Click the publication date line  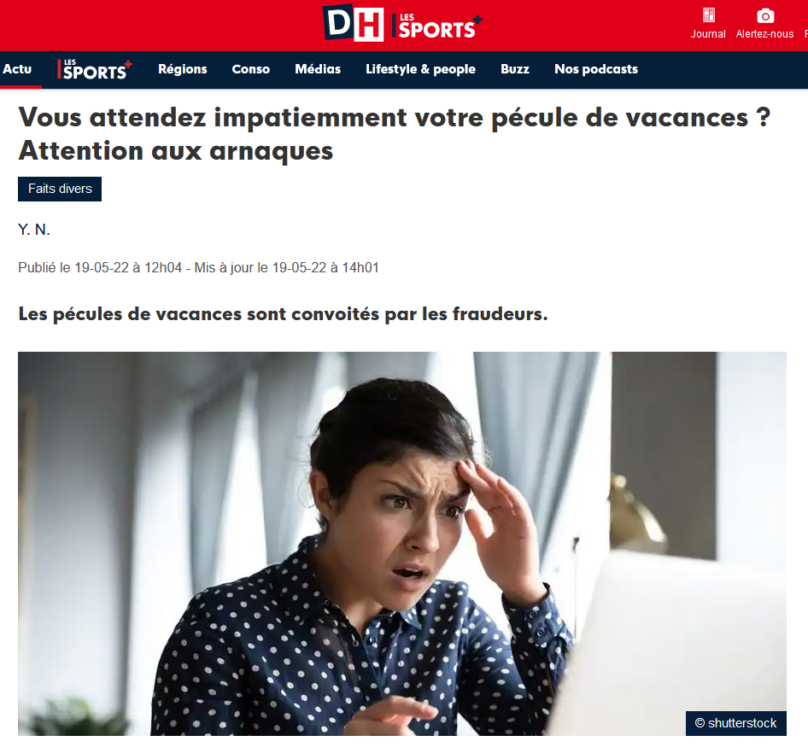(x=198, y=268)
